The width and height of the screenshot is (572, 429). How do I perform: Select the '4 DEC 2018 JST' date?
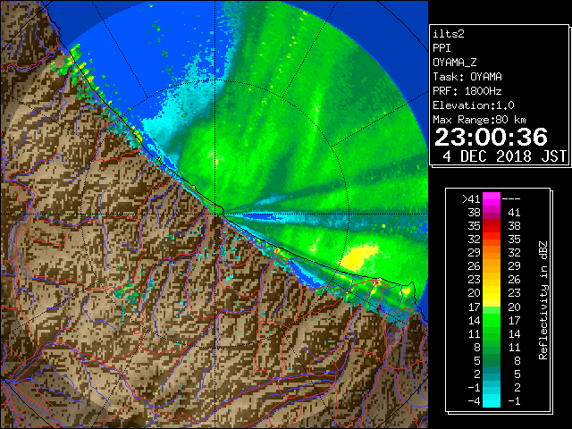click(x=504, y=156)
